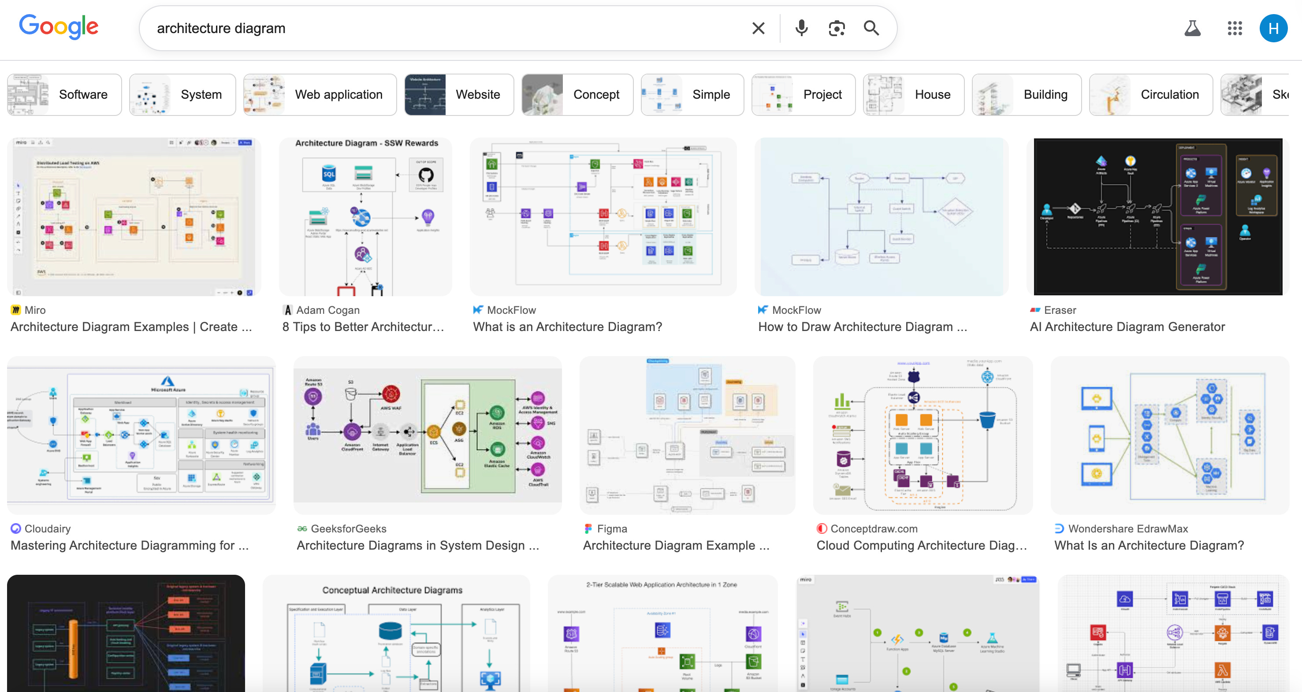The height and width of the screenshot is (692, 1302).
Task: Open 8 Tips to Better Architecture link
Action: (x=363, y=327)
